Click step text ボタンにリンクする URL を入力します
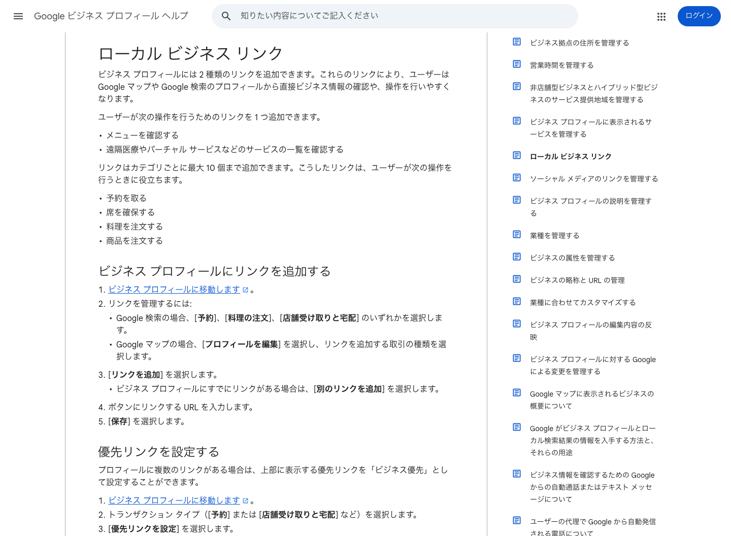 [181, 407]
